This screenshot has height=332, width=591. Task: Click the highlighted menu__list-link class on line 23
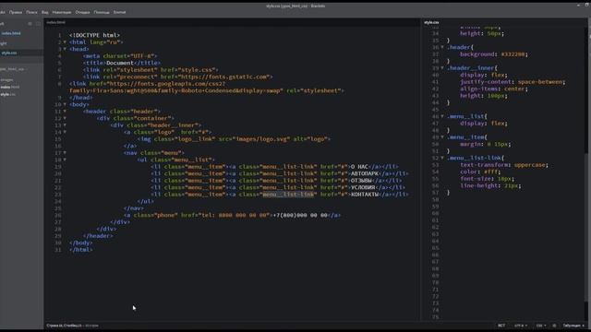pyautogui.click(x=288, y=195)
